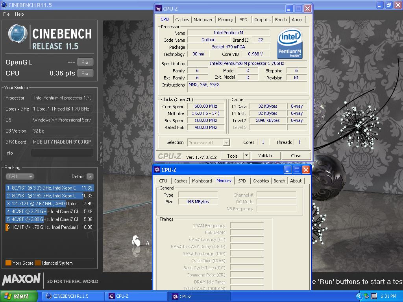Screen dimensions: 403x302
Task: Run the OpenGL benchmark
Action: tap(85, 63)
